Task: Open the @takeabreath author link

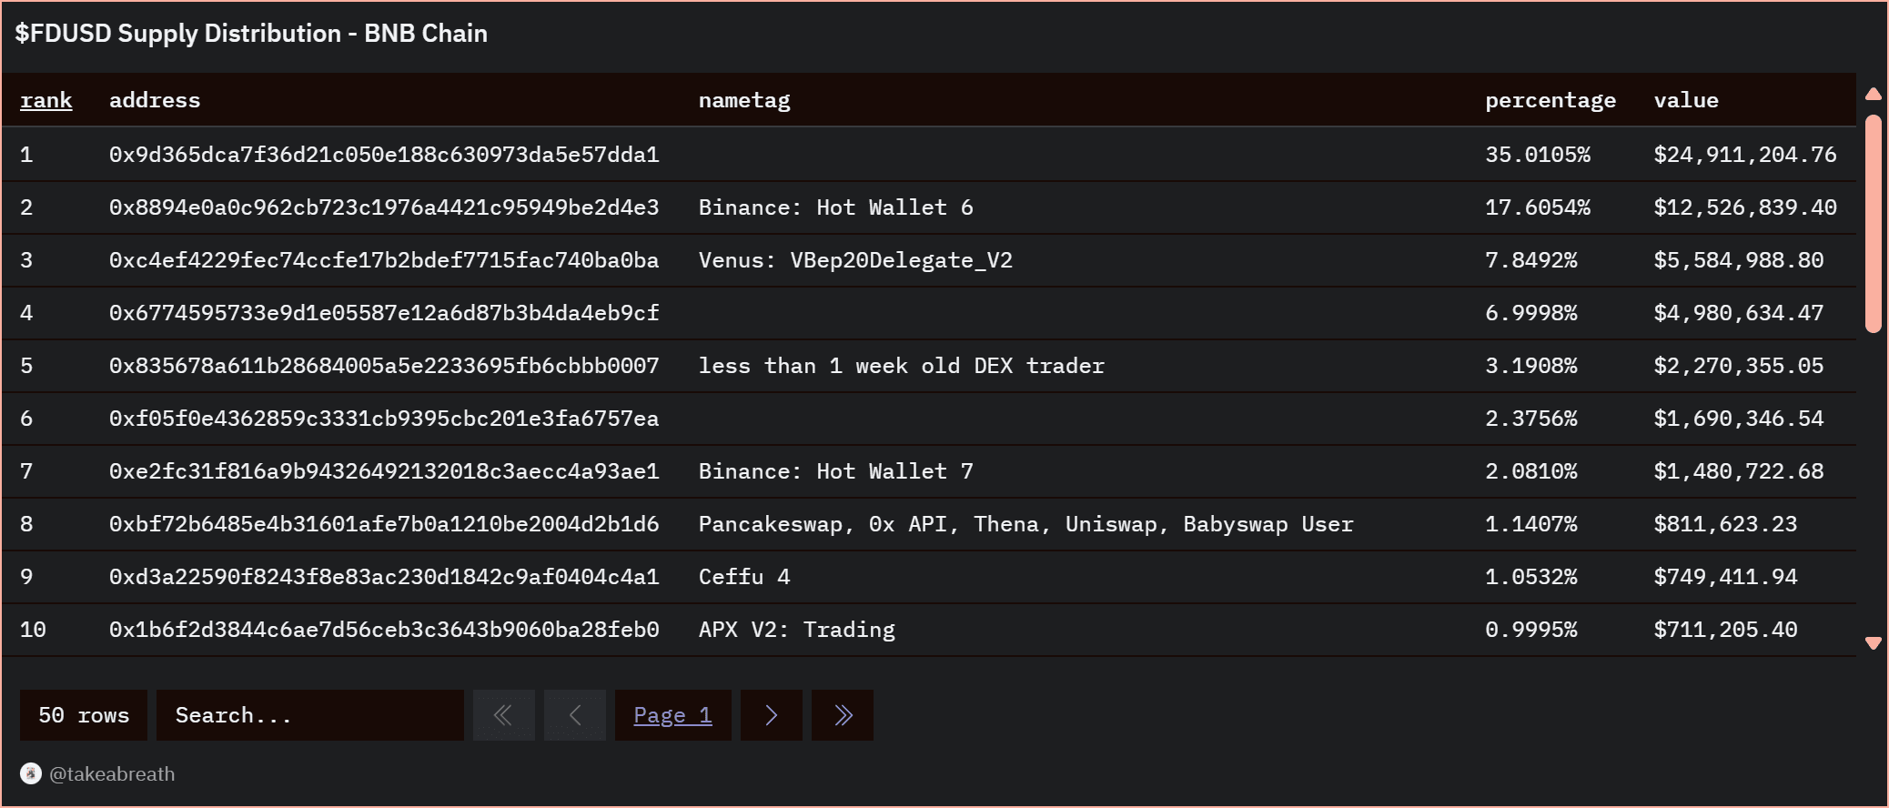Action: point(112,773)
